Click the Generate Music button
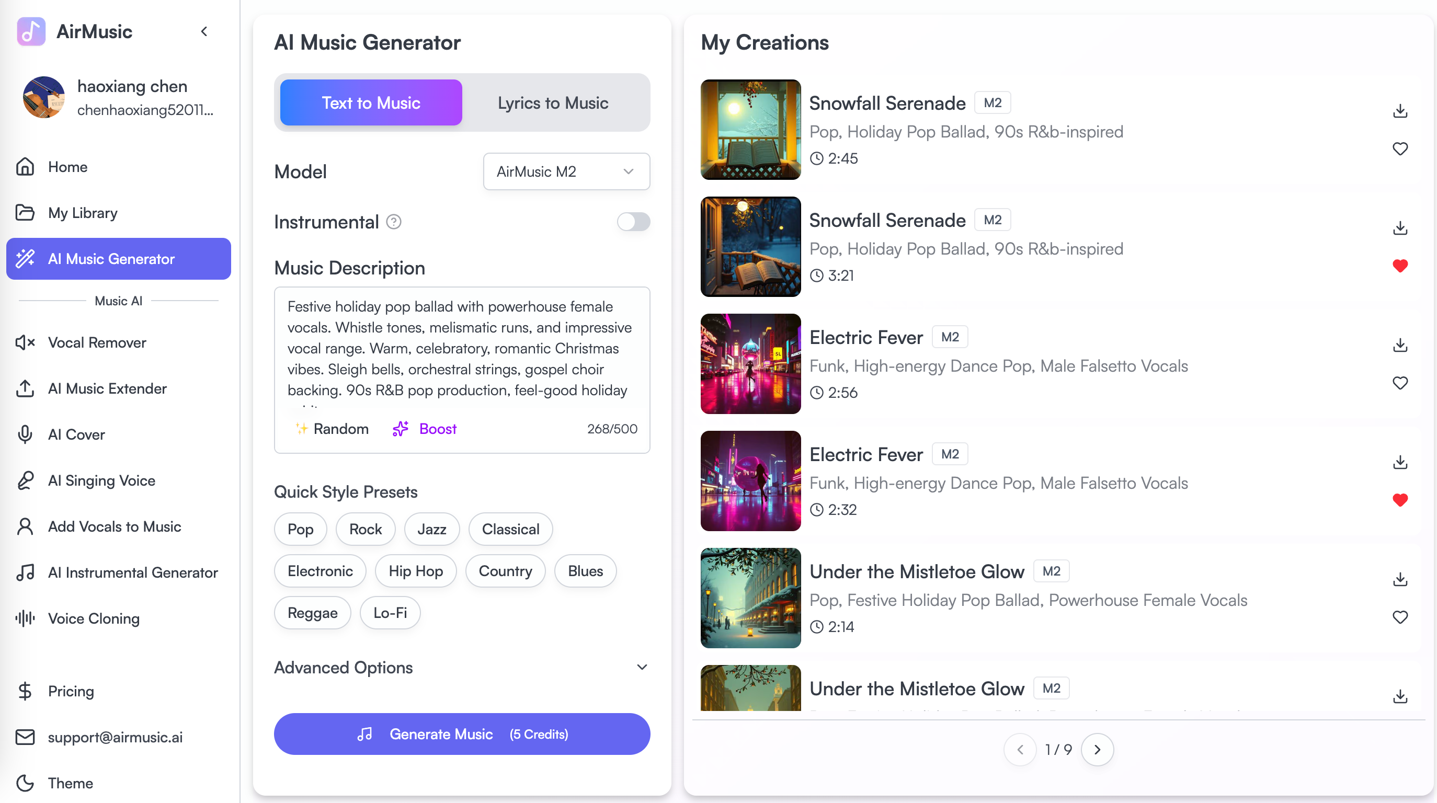 tap(461, 734)
